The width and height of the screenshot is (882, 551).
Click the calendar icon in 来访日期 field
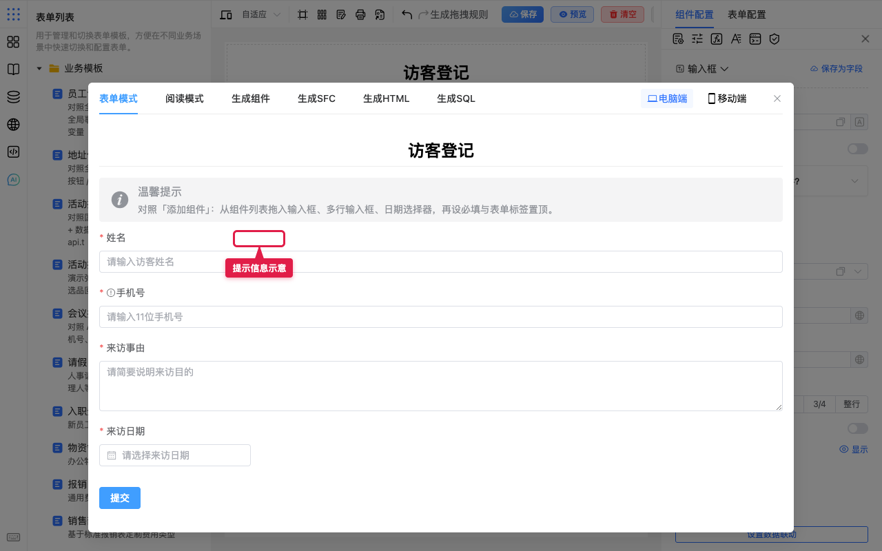pyautogui.click(x=112, y=455)
